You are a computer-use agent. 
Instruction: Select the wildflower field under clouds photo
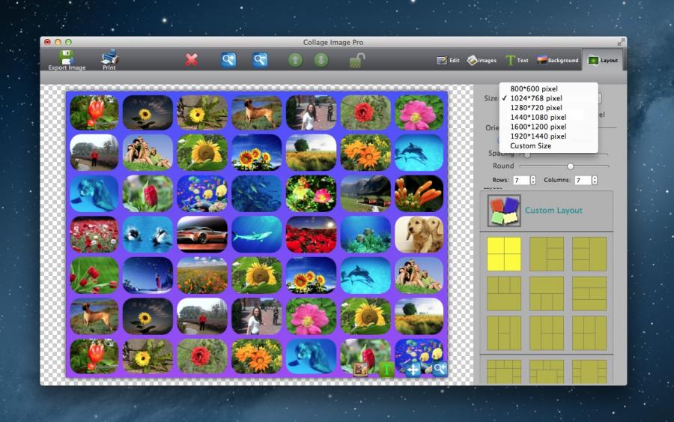[x=202, y=275]
